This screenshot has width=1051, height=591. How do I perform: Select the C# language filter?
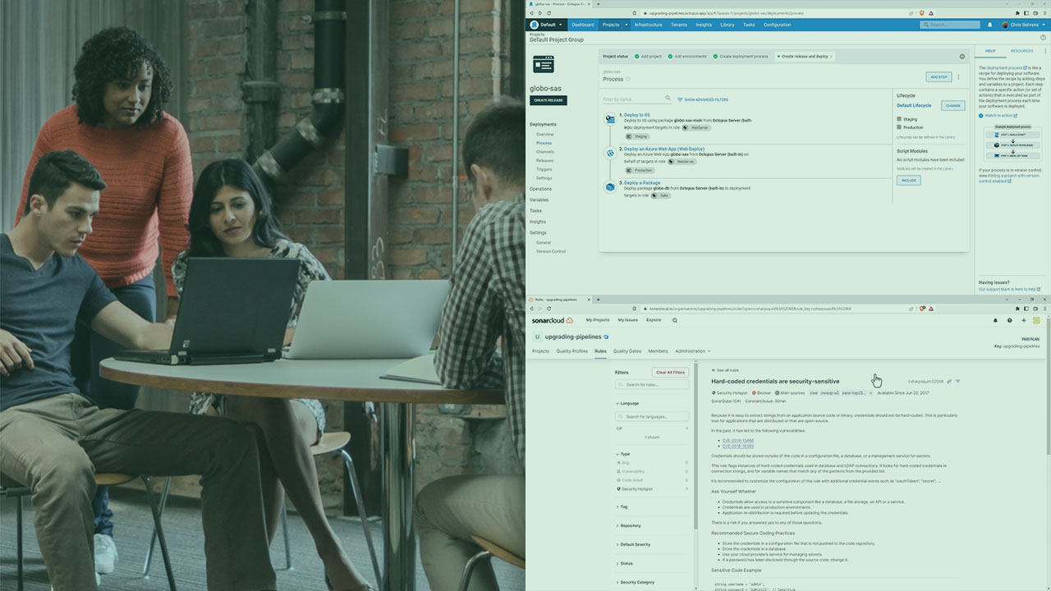[621, 428]
